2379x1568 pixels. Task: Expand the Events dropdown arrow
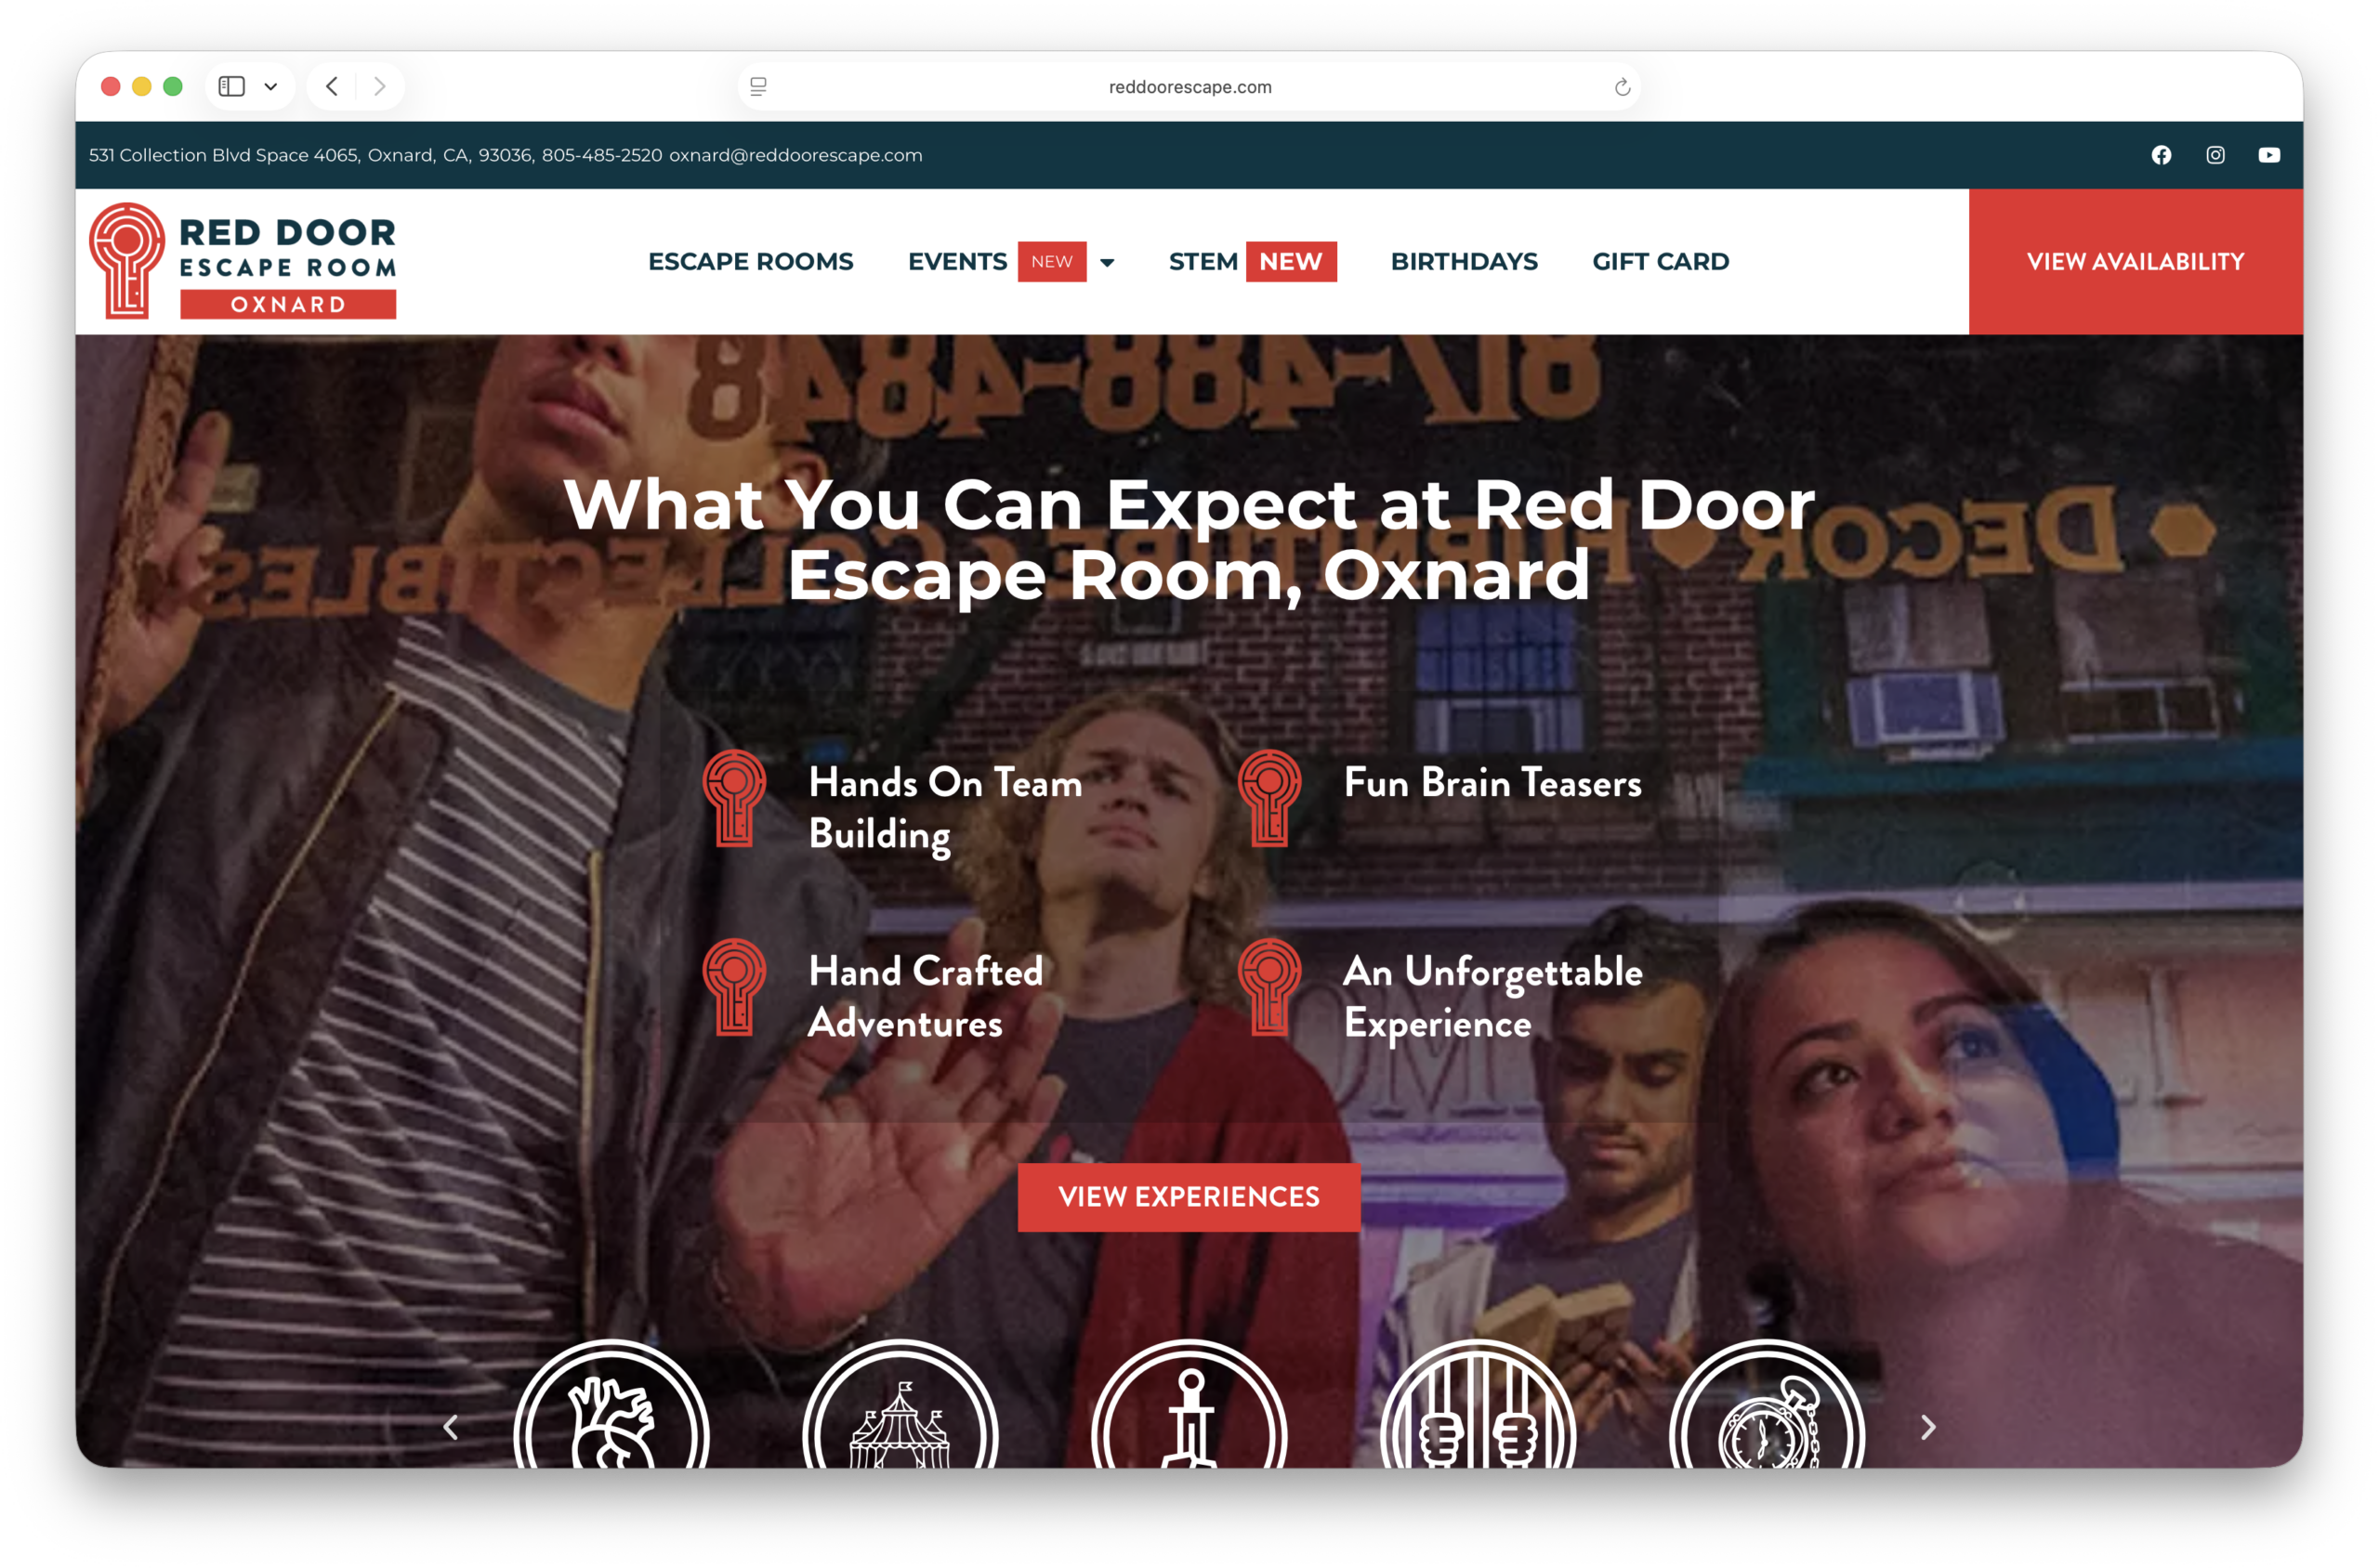point(1107,263)
